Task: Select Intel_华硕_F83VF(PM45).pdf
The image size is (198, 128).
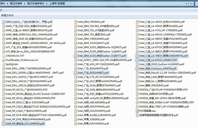Action: pos(94,107)
